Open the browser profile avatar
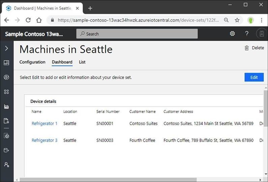 tap(250, 20)
